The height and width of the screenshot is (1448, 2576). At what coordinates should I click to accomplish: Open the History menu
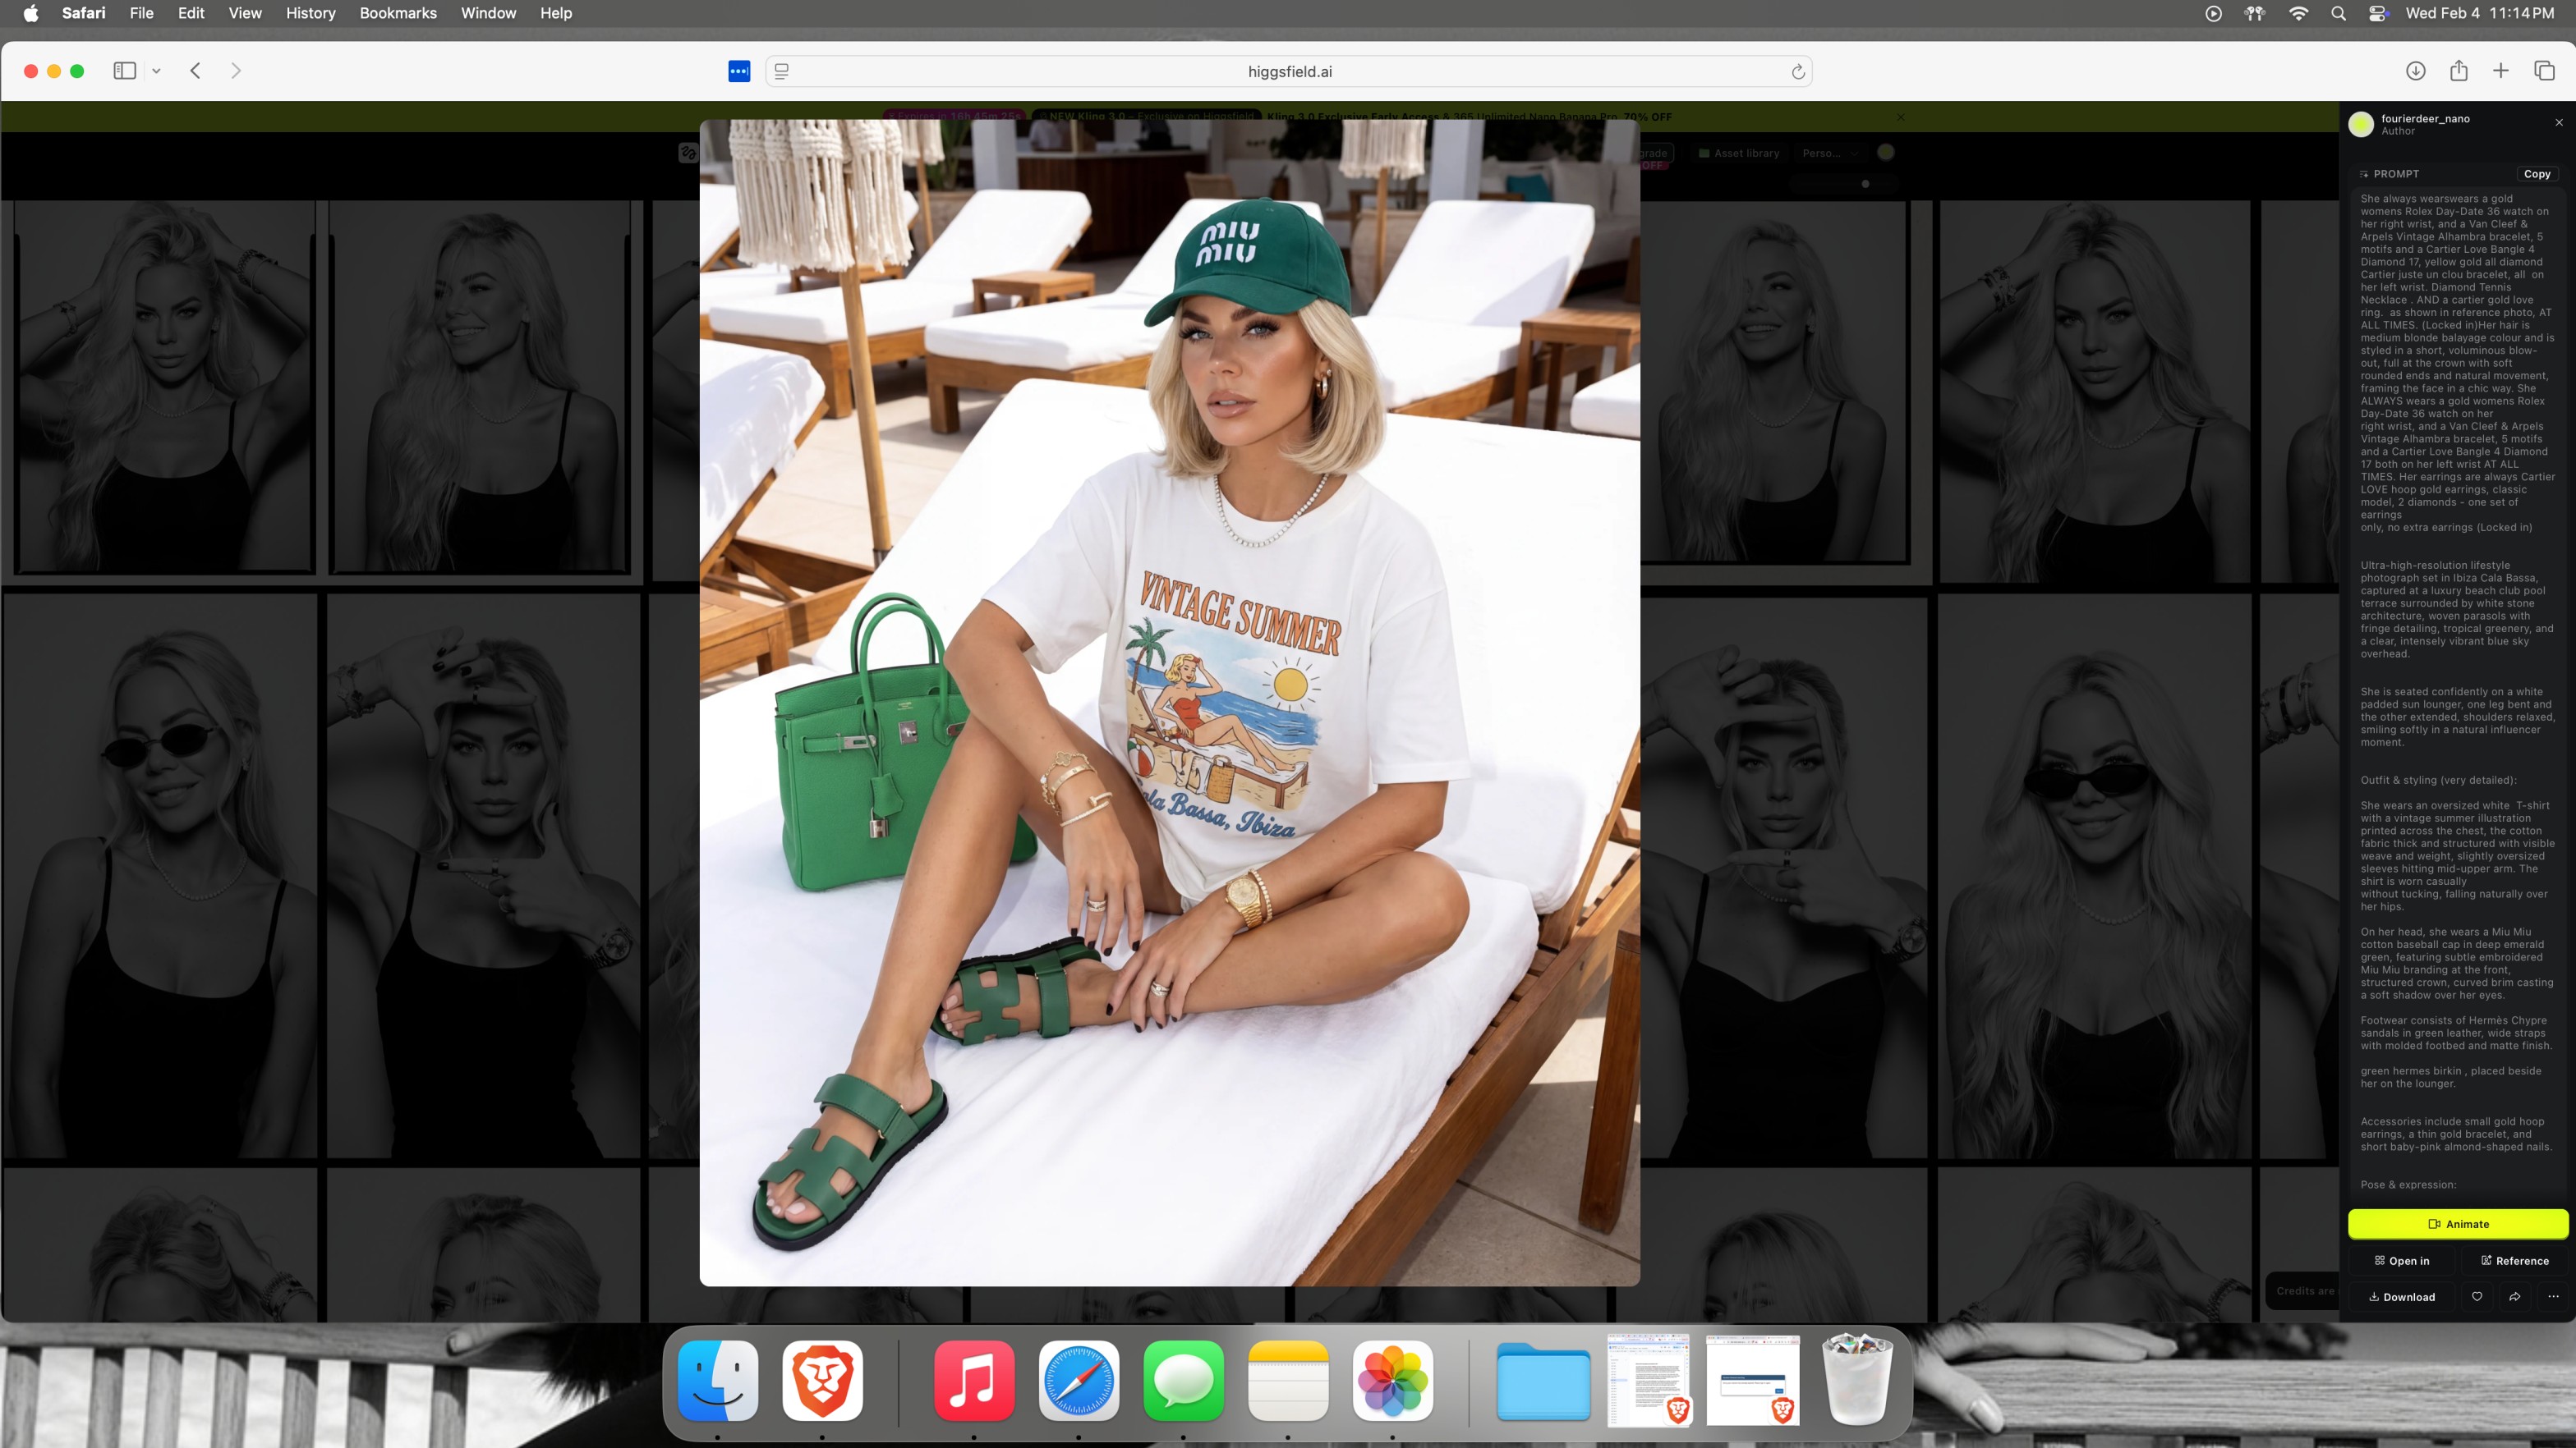click(x=310, y=13)
